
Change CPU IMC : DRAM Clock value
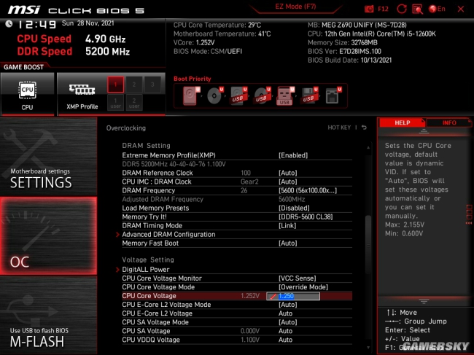click(x=288, y=182)
